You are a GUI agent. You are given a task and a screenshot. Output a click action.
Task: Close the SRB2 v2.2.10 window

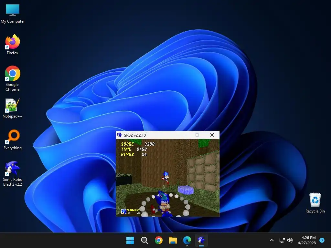(x=212, y=135)
